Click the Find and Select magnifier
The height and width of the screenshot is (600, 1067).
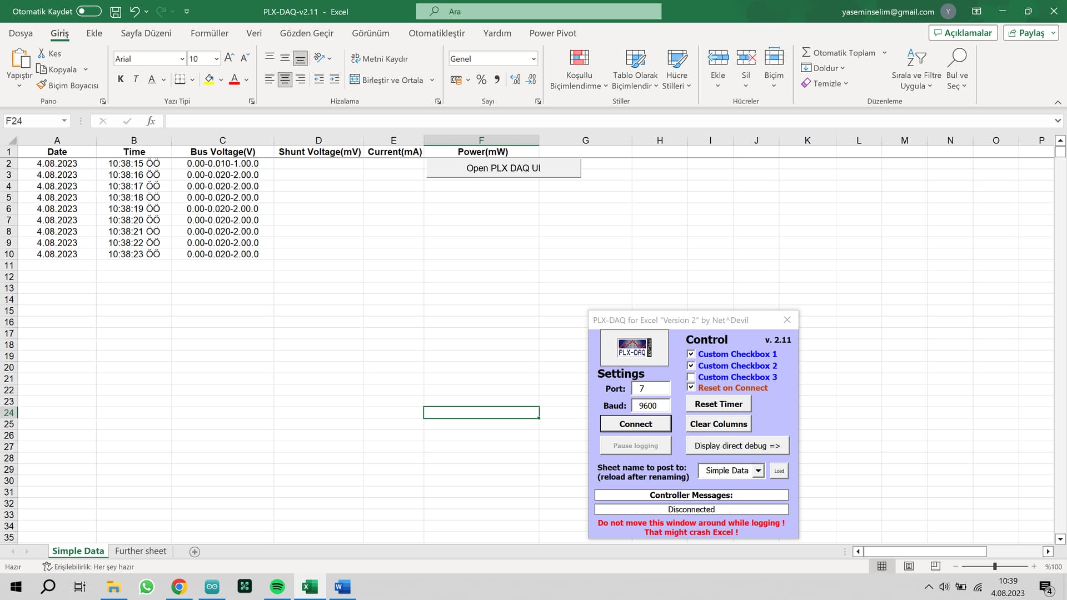tap(957, 57)
